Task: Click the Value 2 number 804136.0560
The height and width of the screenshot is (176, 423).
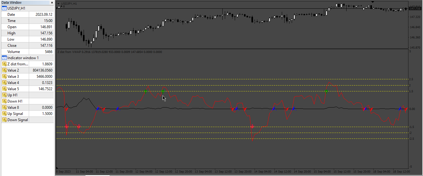Action: [43, 70]
